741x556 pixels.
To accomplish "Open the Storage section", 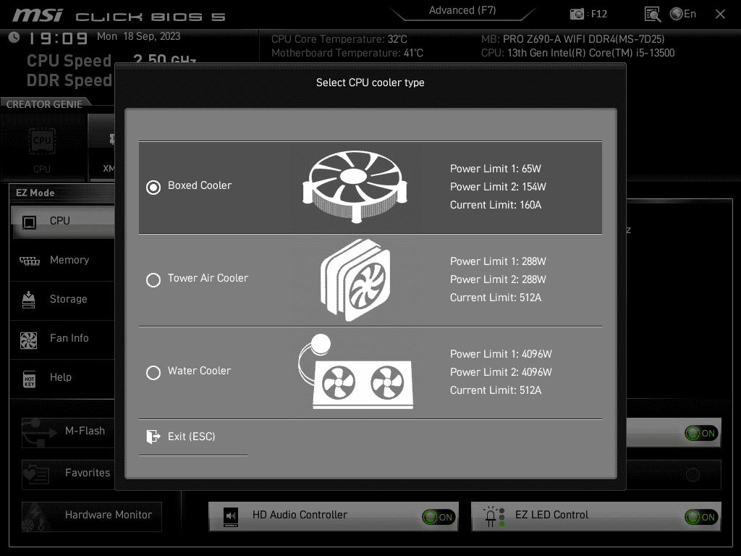I will pos(62,299).
